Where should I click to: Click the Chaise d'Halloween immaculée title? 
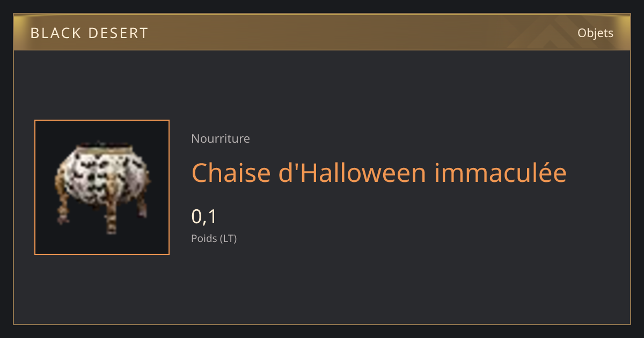tap(379, 173)
